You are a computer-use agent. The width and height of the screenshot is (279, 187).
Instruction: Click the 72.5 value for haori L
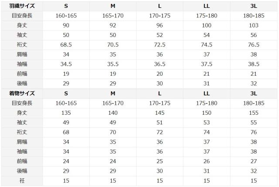(x=160, y=45)
